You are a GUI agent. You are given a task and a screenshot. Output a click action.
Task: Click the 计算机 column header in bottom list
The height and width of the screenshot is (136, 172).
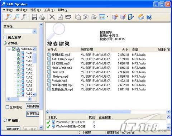click(66, 117)
